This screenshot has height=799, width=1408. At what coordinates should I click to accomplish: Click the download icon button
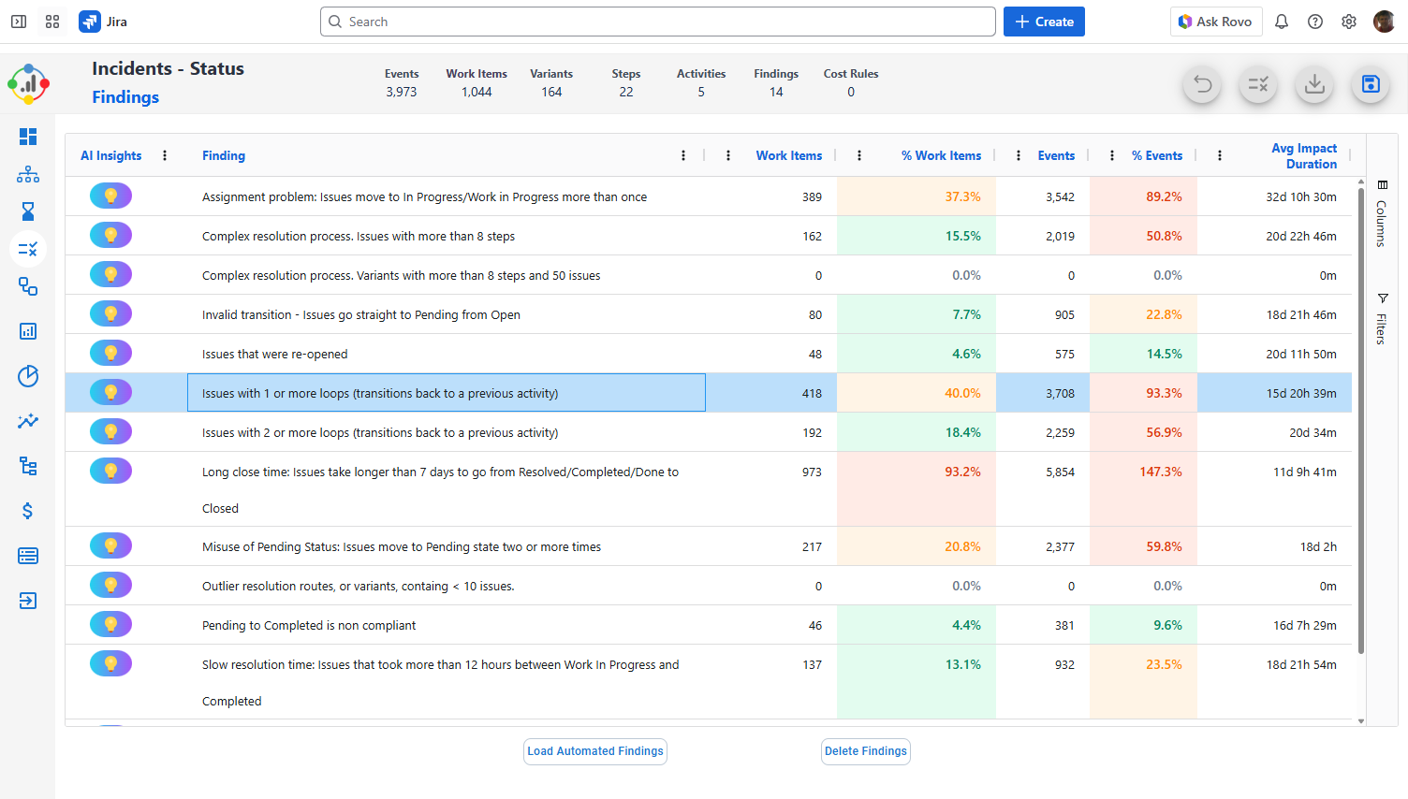(x=1314, y=85)
